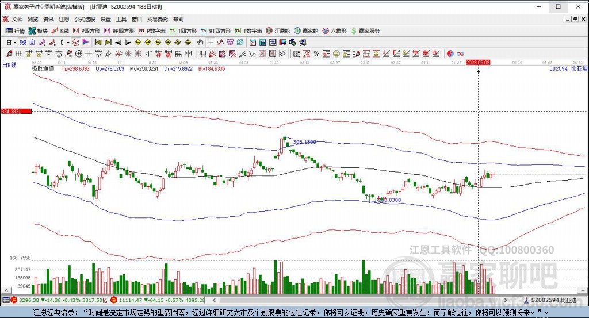The image size is (589, 318).
Task: Click the red target circle tool
Action: (x=118, y=53)
